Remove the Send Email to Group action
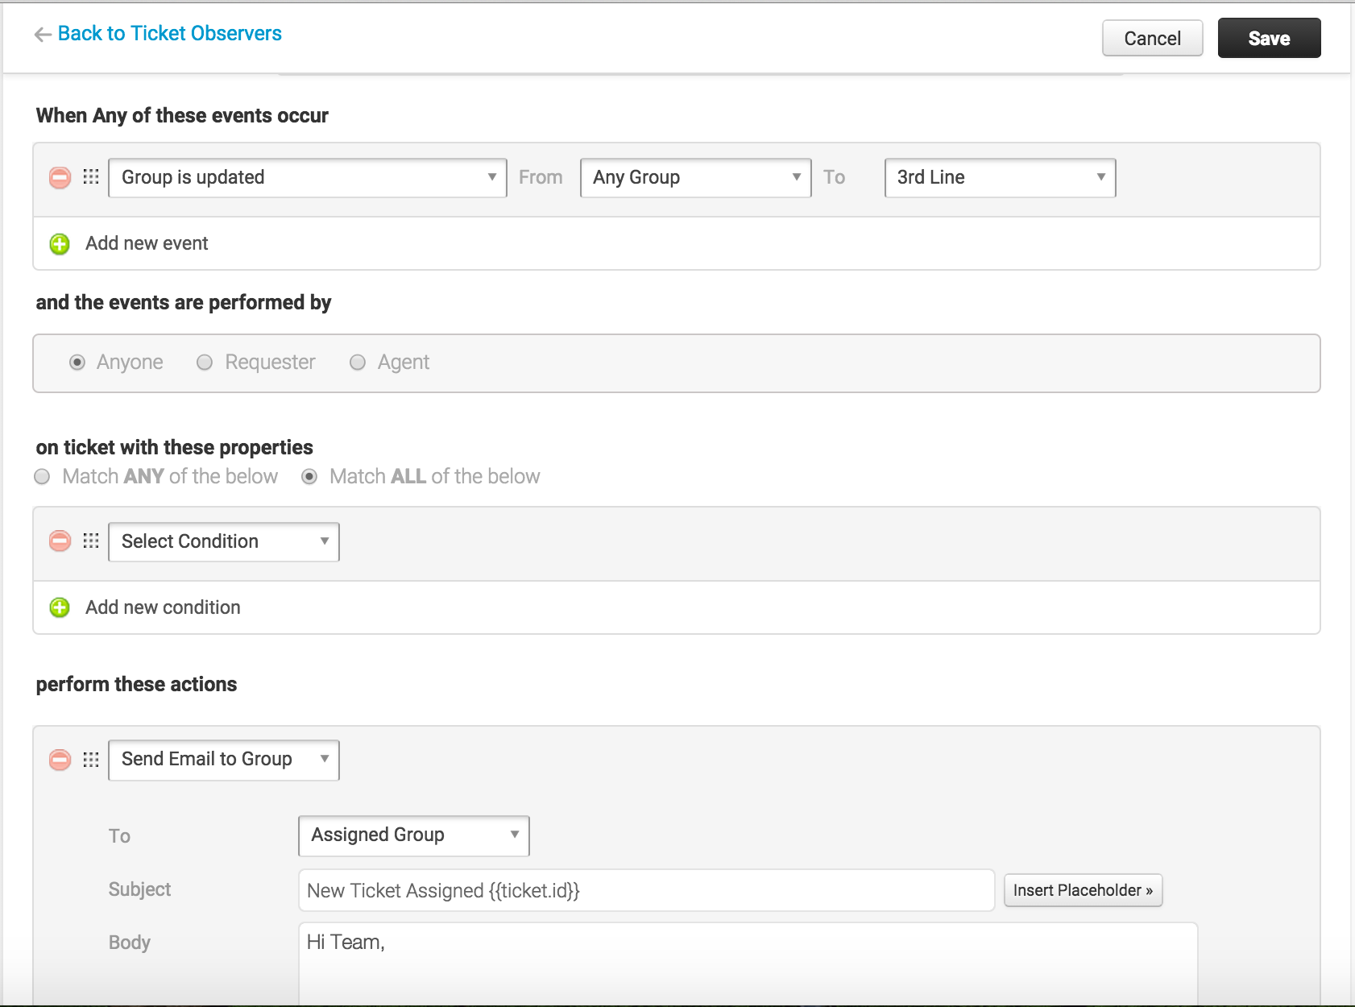The width and height of the screenshot is (1355, 1007). [60, 760]
